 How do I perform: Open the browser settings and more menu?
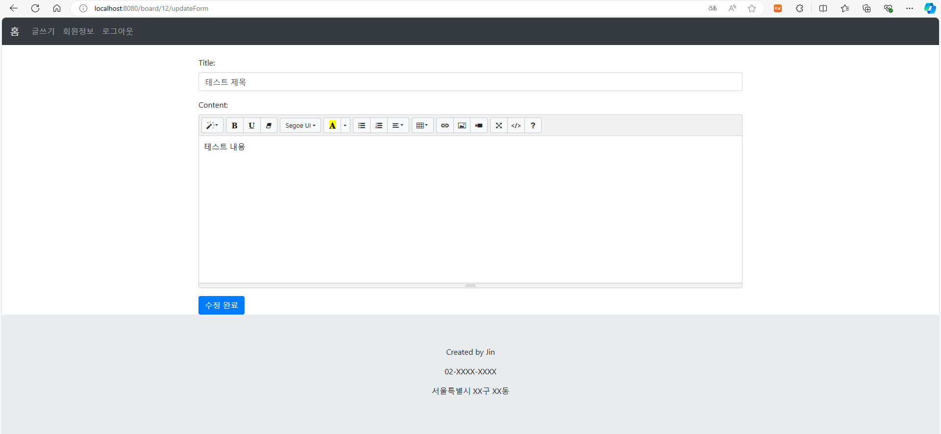[x=910, y=8]
